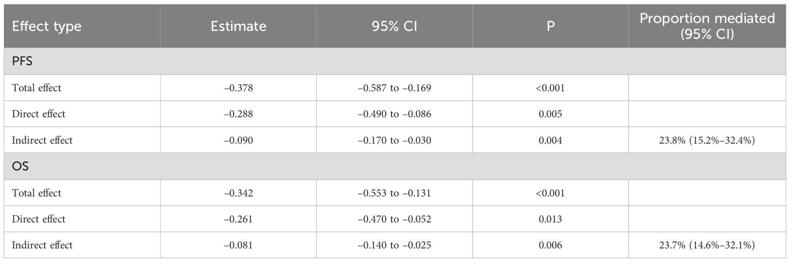Image resolution: width=790 pixels, height=262 pixels.
Task: Select the estimate value −0.342
Action: pyautogui.click(x=239, y=193)
